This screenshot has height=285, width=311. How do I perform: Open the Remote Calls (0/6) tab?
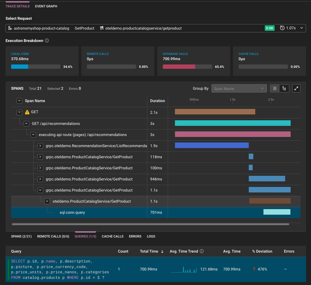[53, 236]
